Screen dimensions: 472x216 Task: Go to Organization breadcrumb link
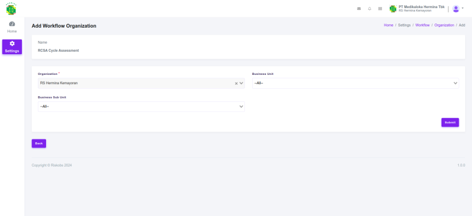(444, 25)
